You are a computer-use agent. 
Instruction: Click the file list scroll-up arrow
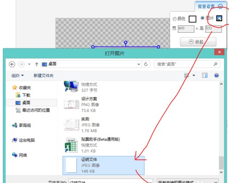point(221,84)
